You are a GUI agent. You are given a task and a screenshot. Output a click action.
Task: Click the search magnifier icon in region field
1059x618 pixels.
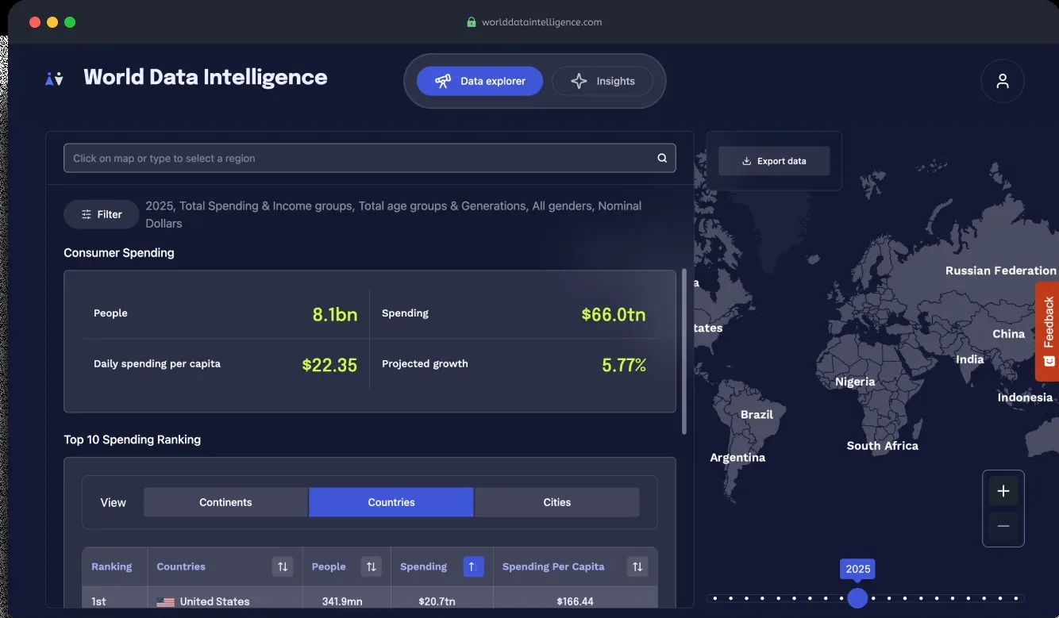coord(662,158)
